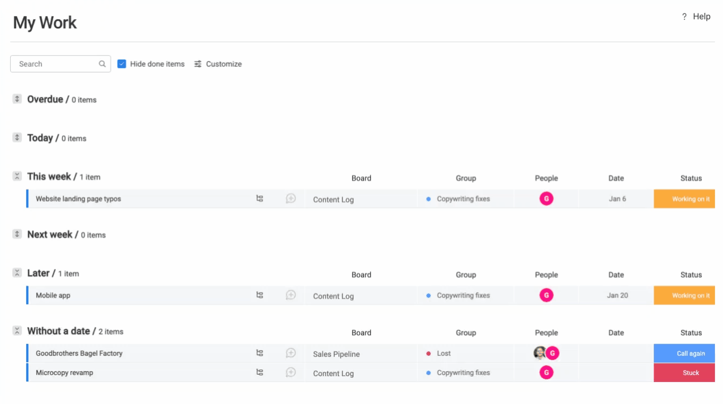Click G avatar in Microcopy revamp row
The width and height of the screenshot is (723, 404).
click(x=546, y=372)
